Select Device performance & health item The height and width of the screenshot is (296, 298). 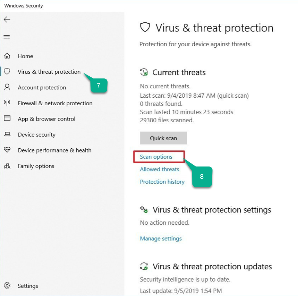tap(55, 150)
